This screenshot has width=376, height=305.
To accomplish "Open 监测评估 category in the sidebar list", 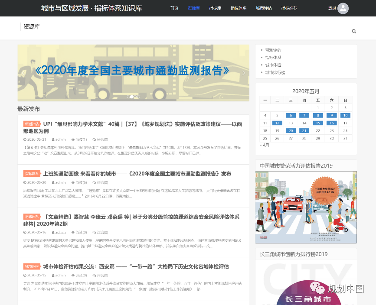I will (273, 50).
